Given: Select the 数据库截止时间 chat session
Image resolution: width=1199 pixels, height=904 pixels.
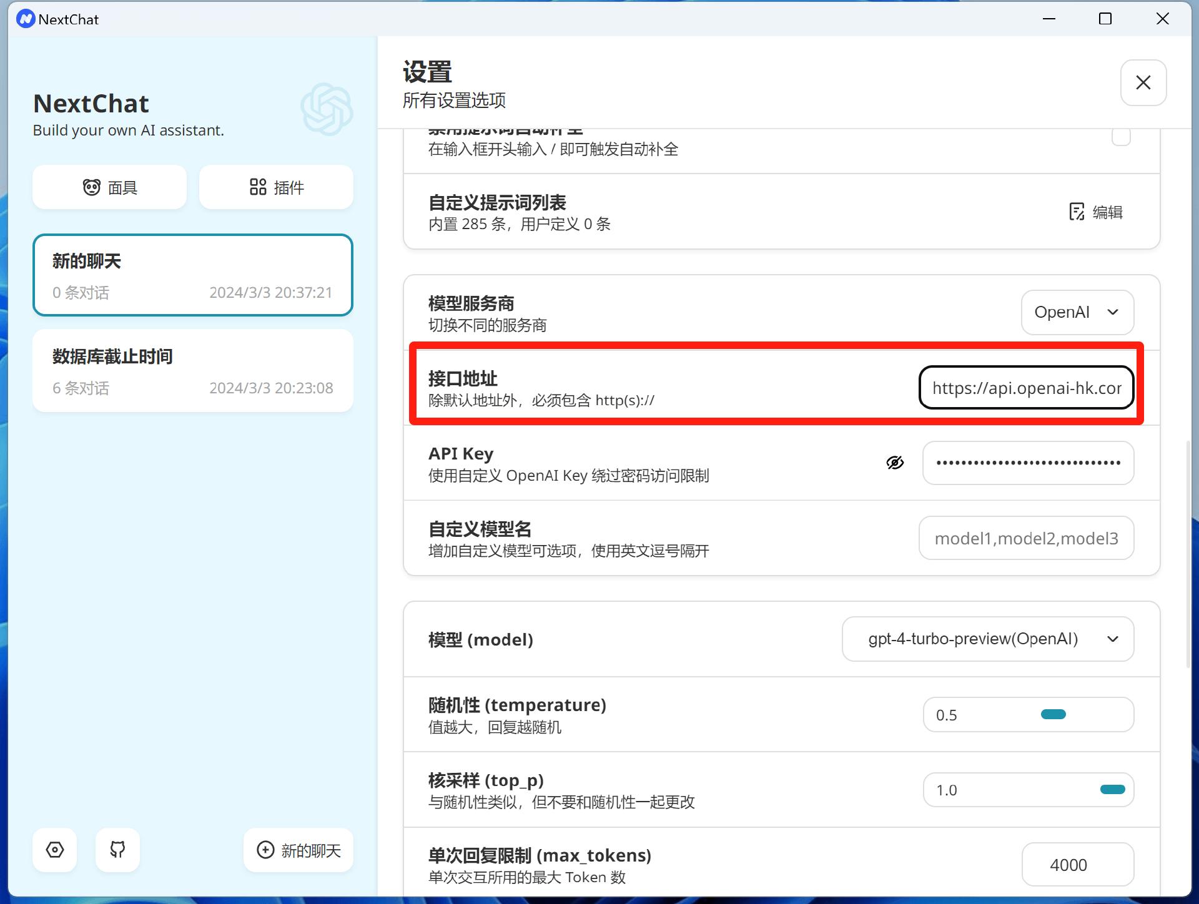Looking at the screenshot, I should (192, 371).
